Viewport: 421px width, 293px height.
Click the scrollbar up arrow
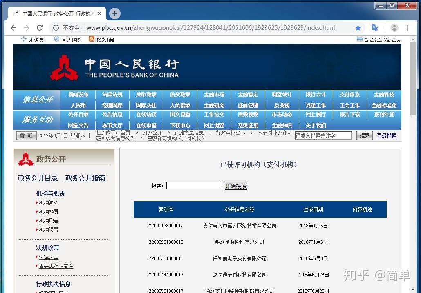click(413, 39)
